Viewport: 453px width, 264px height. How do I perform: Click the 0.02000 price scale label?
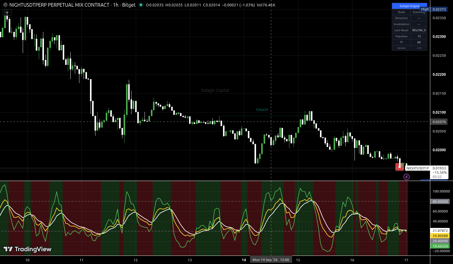(439, 150)
